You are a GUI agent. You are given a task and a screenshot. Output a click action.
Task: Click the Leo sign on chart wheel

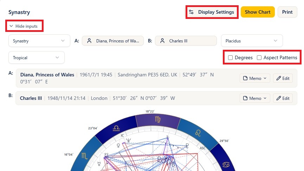[x=198, y=133]
